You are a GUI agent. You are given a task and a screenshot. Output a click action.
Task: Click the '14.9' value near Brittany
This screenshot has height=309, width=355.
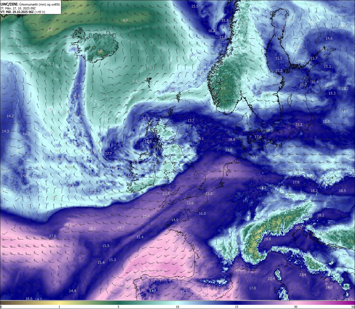[x=175, y=220]
